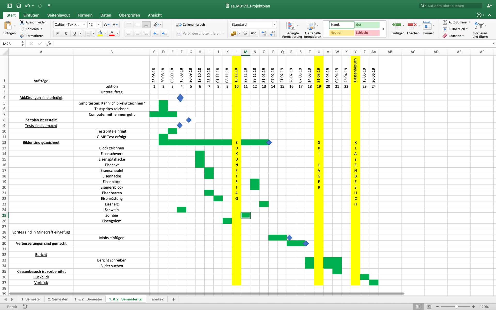Click the Ausschneiden scissors icon
This screenshot has width=496, height=310.
click(22, 22)
